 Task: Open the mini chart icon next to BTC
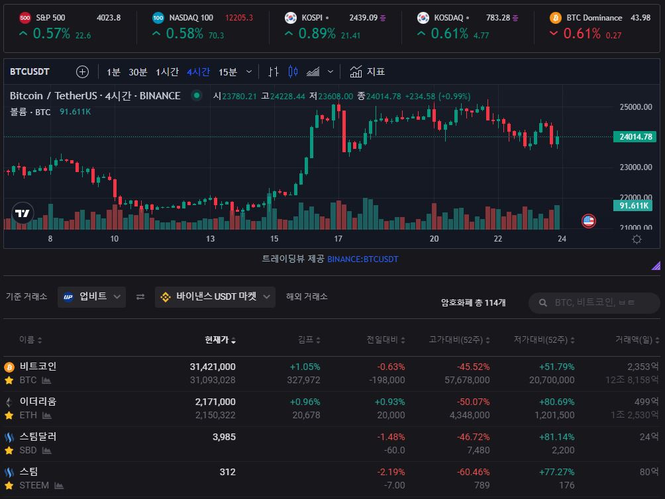tap(46, 381)
